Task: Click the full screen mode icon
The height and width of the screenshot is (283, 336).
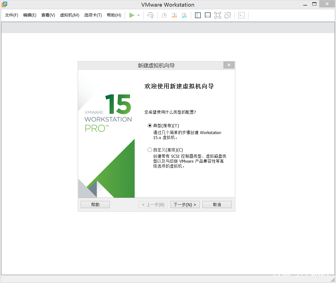Action: [218, 15]
